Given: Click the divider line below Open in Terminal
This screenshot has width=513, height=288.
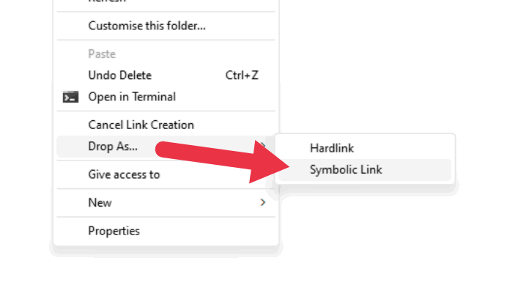Looking at the screenshot, I should tap(166, 111).
